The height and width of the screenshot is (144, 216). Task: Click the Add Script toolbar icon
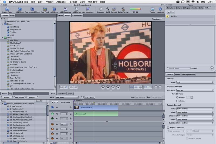[77, 9]
